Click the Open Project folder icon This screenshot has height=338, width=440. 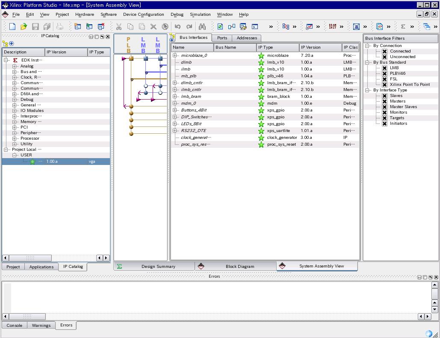(x=24, y=26)
